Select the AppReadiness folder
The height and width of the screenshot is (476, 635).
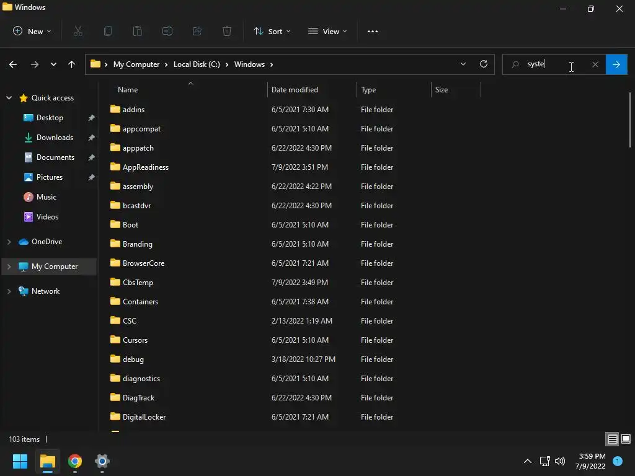pos(145,167)
